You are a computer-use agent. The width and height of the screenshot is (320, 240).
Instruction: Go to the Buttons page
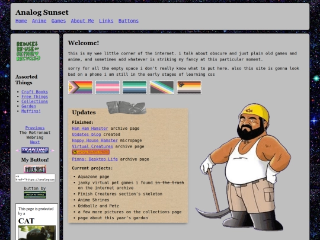coord(129,21)
